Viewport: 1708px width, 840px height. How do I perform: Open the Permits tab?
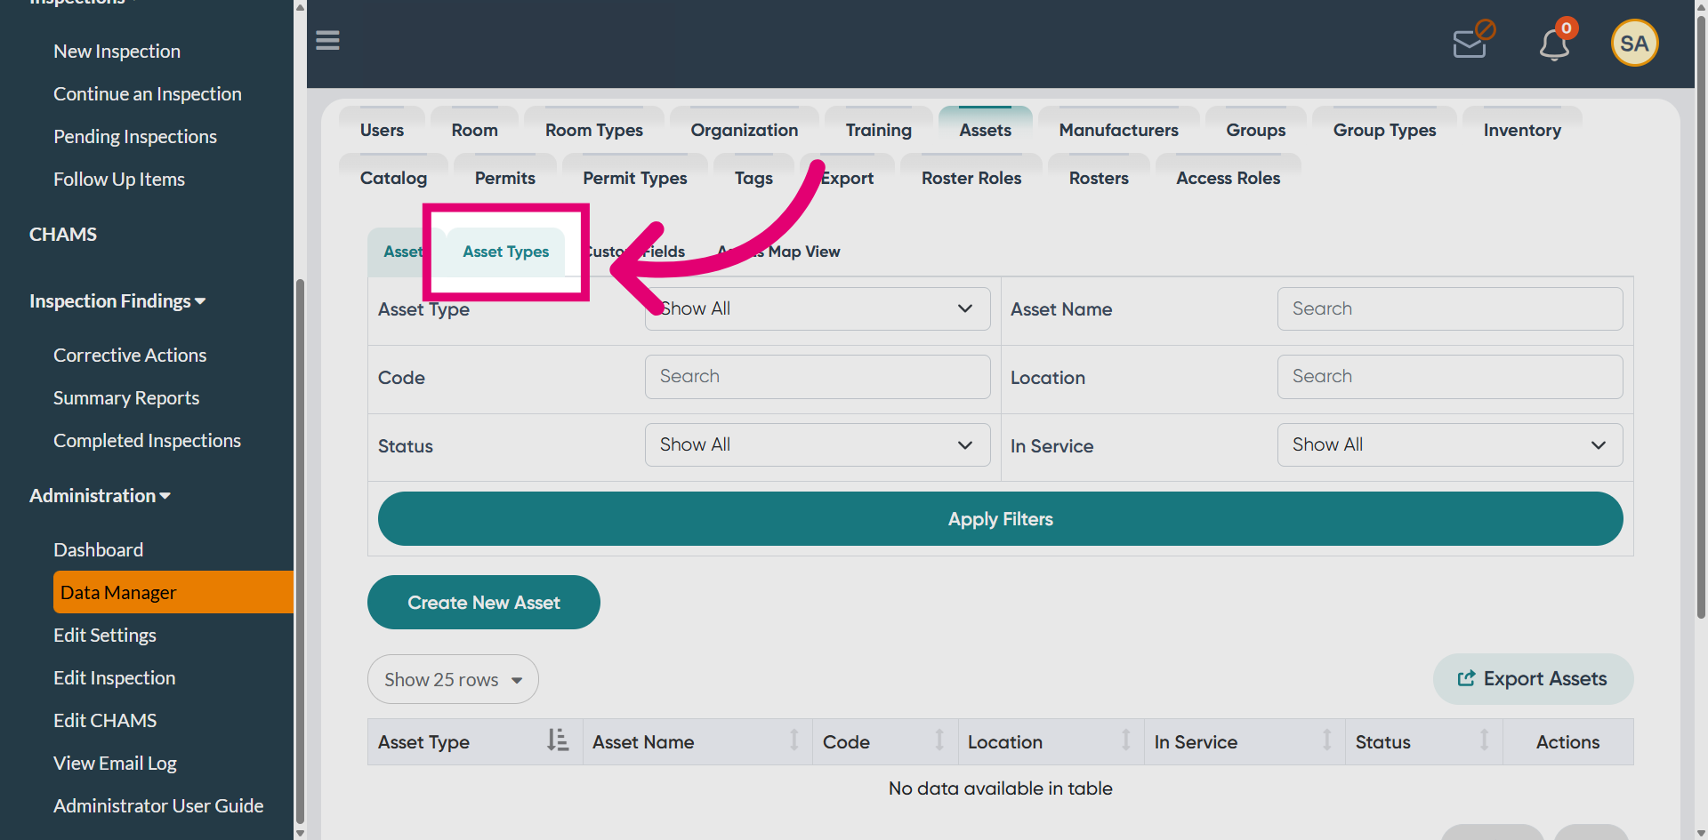point(504,178)
